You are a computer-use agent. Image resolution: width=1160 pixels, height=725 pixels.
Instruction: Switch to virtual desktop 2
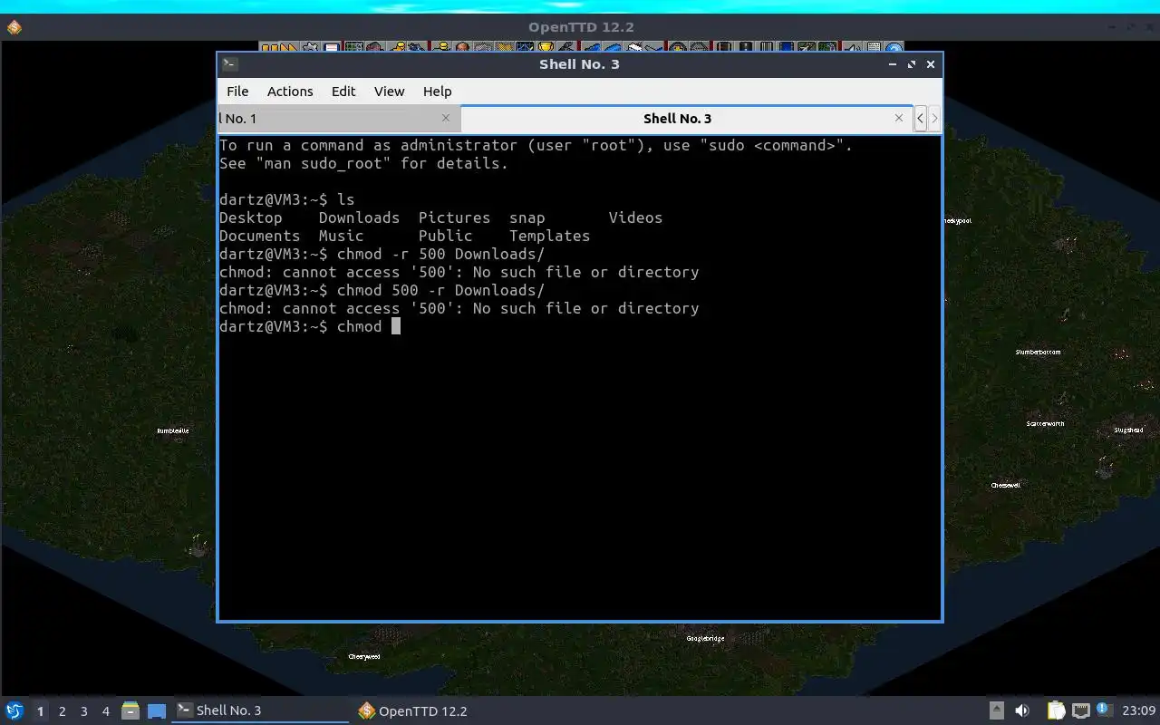click(x=62, y=711)
